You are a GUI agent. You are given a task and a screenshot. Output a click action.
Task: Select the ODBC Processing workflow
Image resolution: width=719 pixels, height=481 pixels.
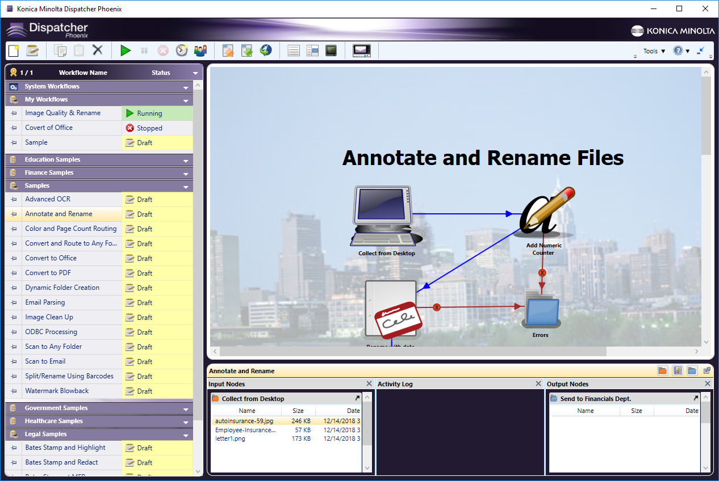point(51,332)
